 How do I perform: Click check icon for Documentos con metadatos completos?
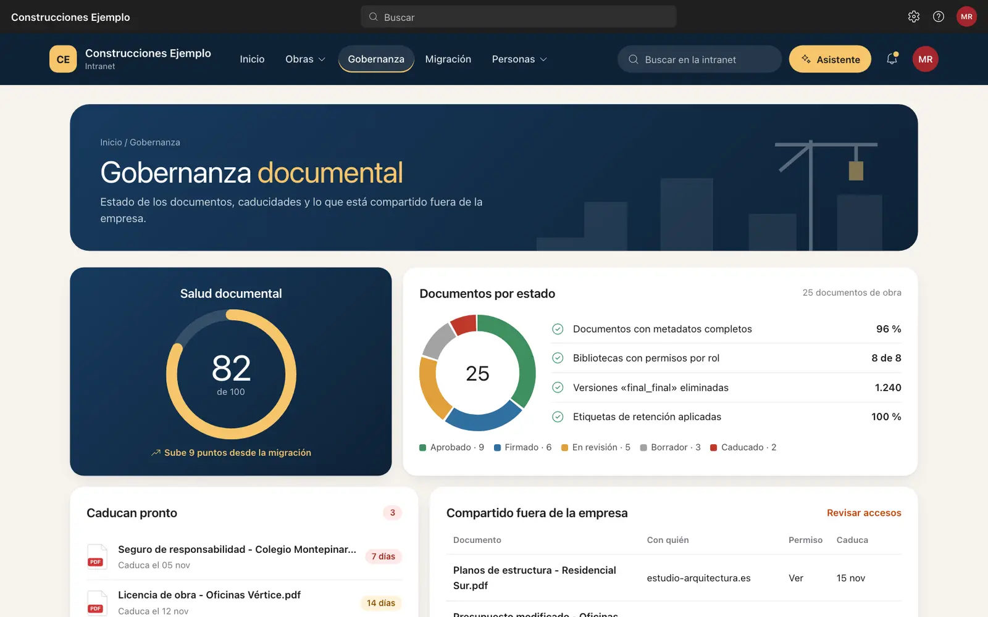pyautogui.click(x=558, y=329)
